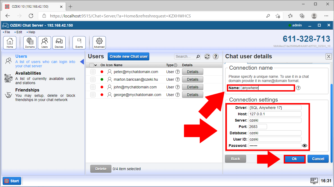Click help icon next to Name field
This screenshot has width=334, height=187.
(x=298, y=88)
